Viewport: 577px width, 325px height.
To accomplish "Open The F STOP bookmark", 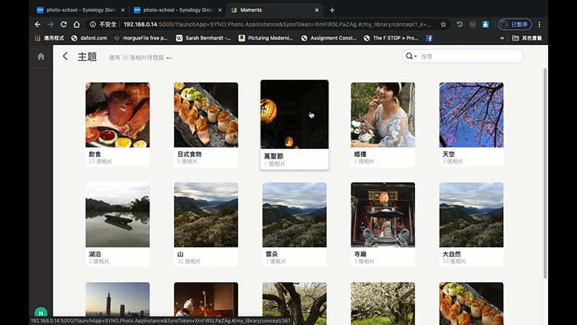I will point(391,38).
